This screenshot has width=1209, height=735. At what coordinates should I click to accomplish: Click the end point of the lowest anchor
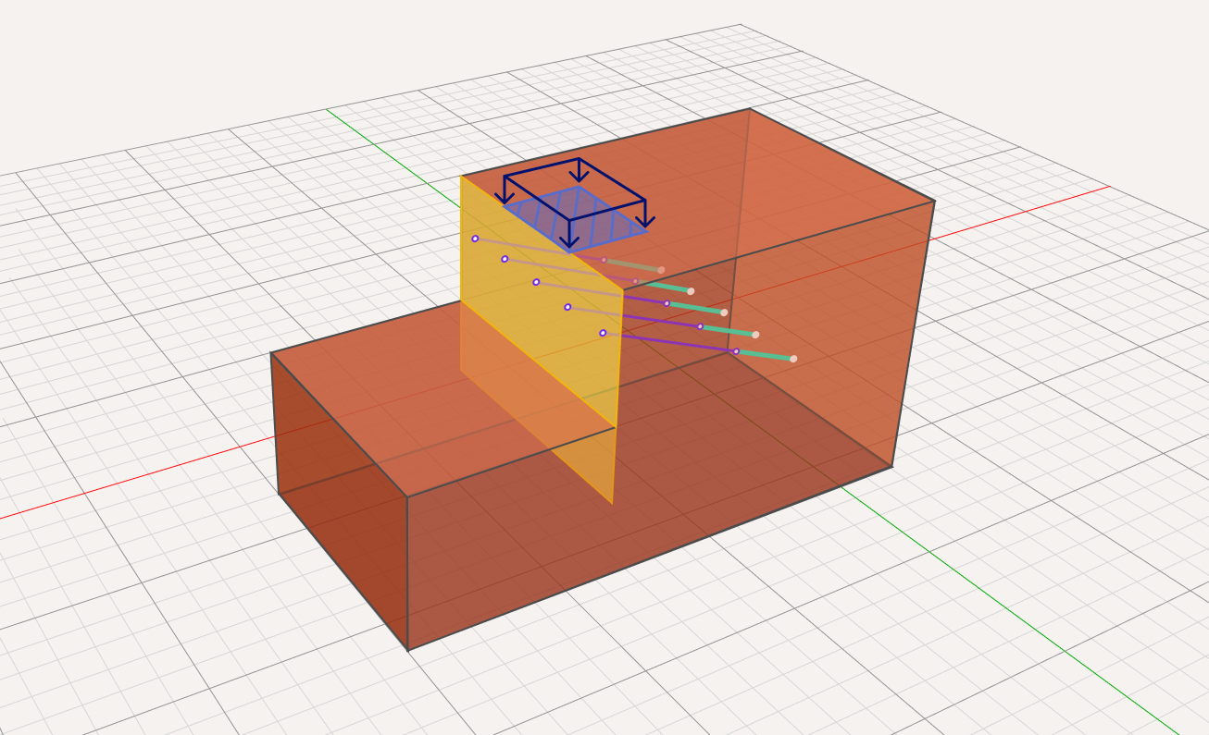coord(793,359)
